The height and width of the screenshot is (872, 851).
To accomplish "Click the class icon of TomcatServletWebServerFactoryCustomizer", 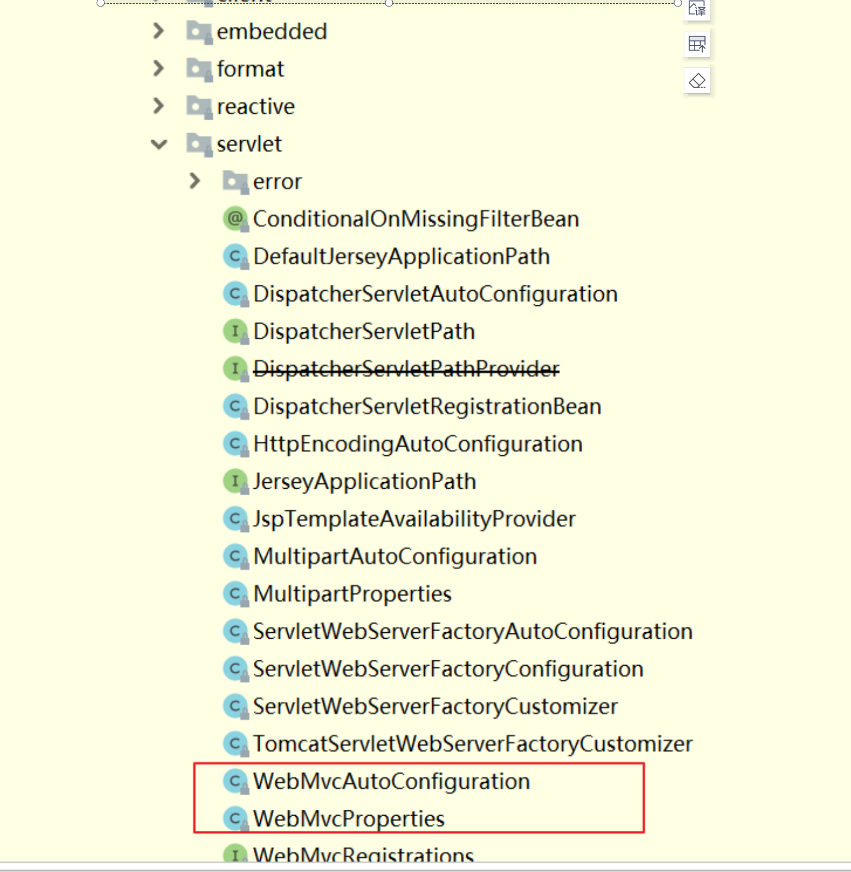I will tap(236, 744).
